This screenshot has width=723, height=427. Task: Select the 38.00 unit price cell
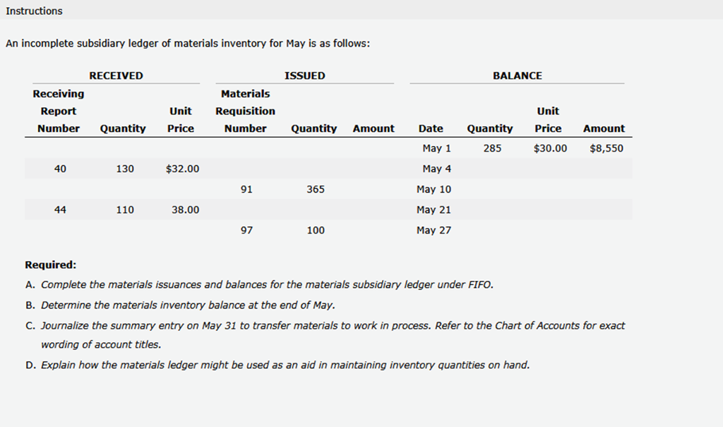pos(185,210)
